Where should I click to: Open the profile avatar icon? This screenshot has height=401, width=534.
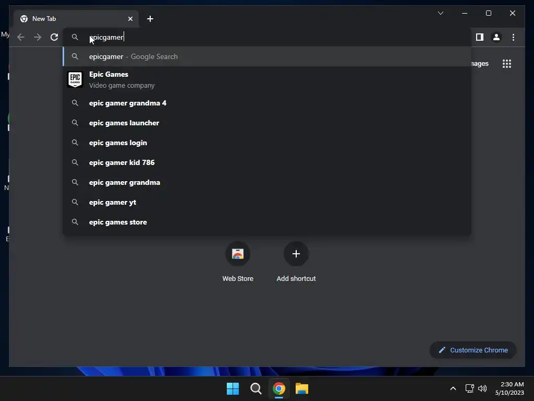[496, 37]
